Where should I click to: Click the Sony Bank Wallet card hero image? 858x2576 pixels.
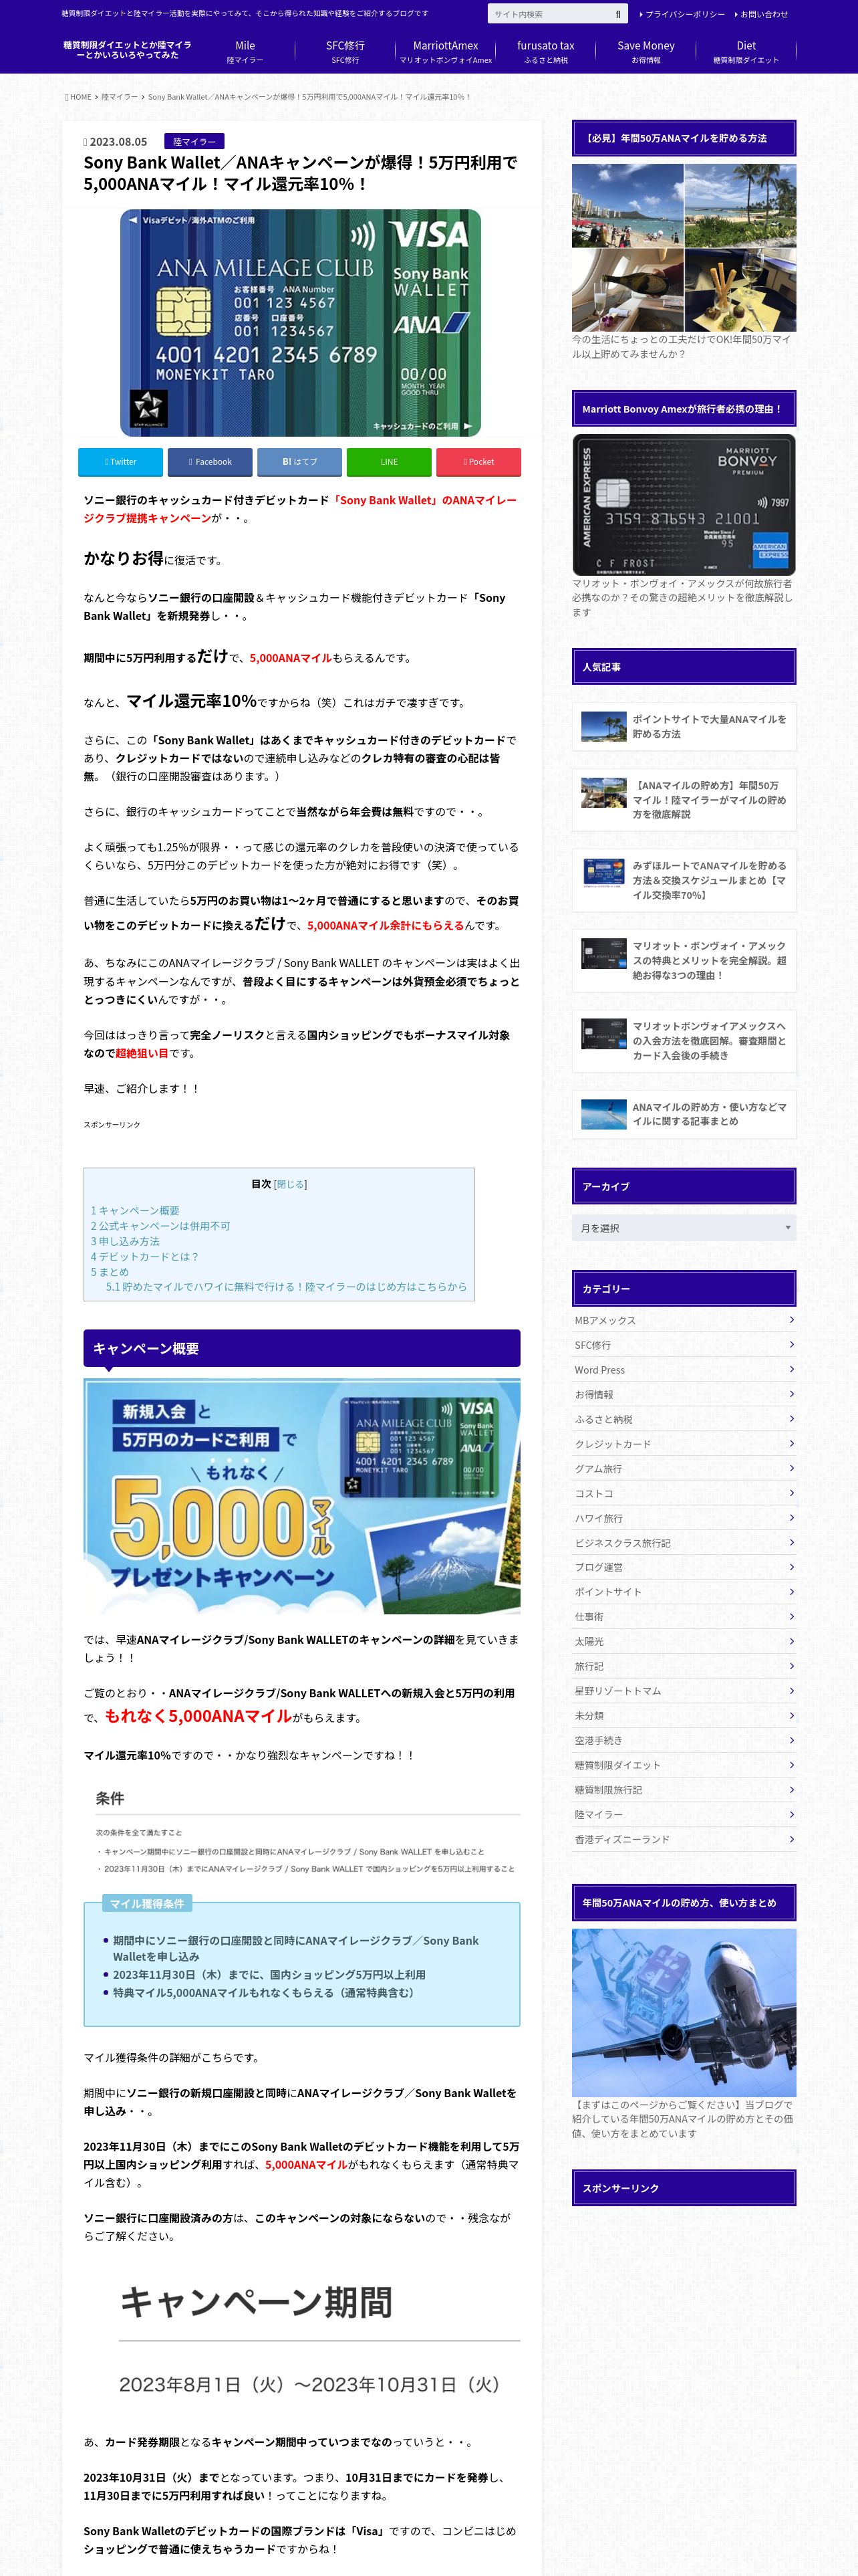pos(301,322)
